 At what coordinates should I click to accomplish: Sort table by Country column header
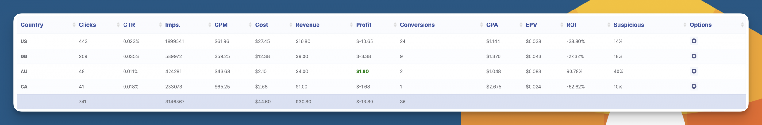point(32,25)
